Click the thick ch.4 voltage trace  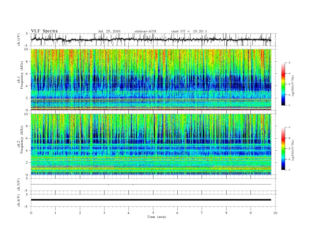[151, 200]
